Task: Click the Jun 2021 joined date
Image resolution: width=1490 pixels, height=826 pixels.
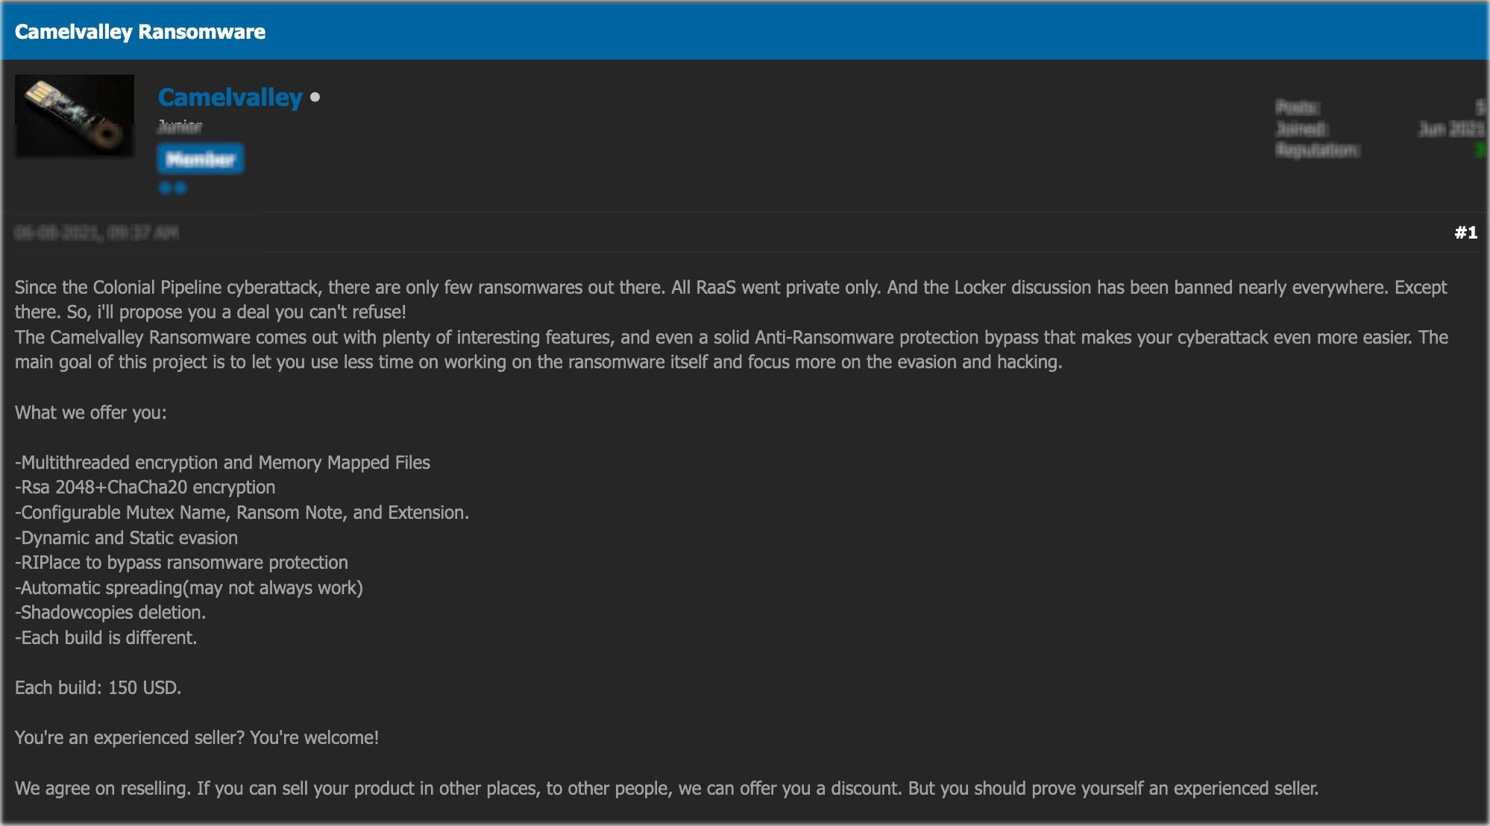Action: (1450, 129)
